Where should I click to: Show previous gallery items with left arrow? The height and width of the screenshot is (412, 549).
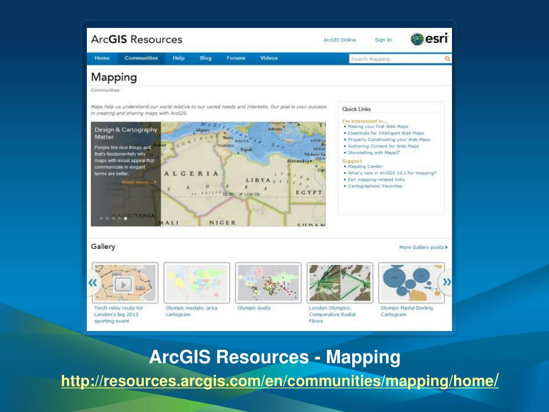(x=93, y=282)
